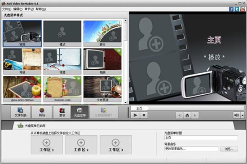Open the 文件 menu
This screenshot has width=247, height=164.
tap(7, 9)
